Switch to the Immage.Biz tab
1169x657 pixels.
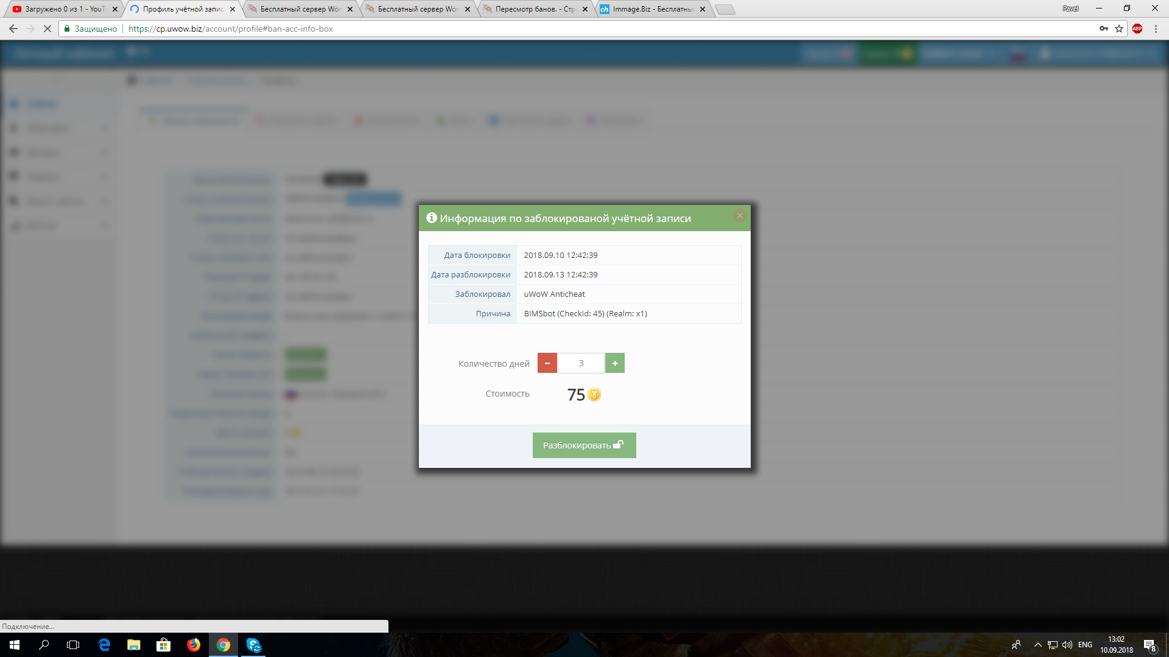tap(651, 9)
